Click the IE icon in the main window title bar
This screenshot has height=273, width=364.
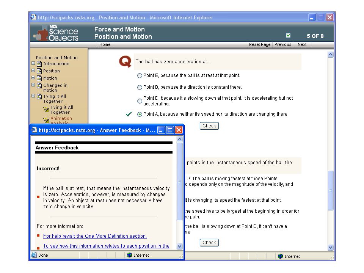[x=33, y=17]
